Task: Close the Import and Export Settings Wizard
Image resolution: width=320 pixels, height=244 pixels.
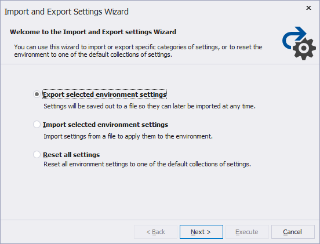Action: pyautogui.click(x=308, y=8)
